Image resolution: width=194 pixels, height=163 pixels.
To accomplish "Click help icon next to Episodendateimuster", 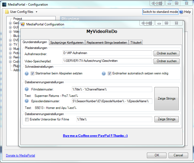I will 26,101.
